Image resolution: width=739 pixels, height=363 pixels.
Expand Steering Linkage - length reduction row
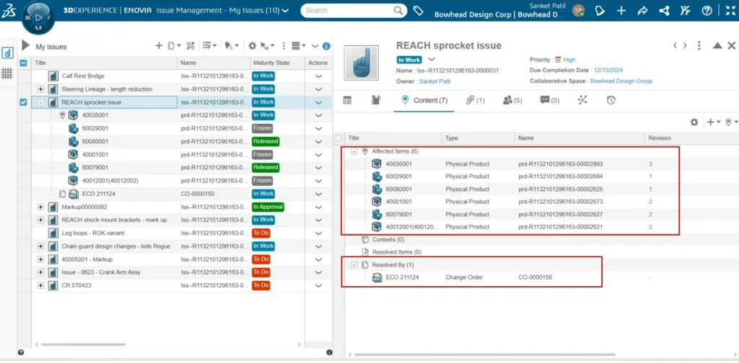(40, 89)
